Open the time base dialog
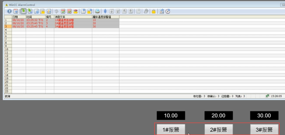 (168, 11)
